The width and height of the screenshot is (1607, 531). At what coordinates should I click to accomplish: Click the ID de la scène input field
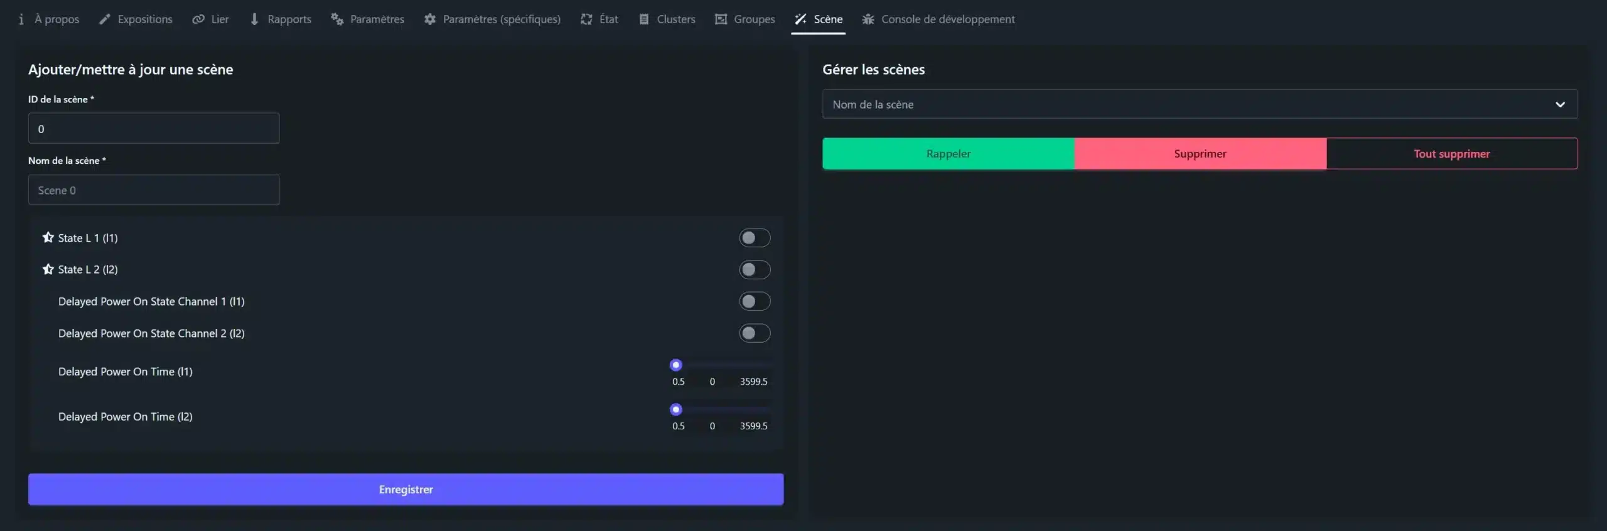[x=154, y=129]
